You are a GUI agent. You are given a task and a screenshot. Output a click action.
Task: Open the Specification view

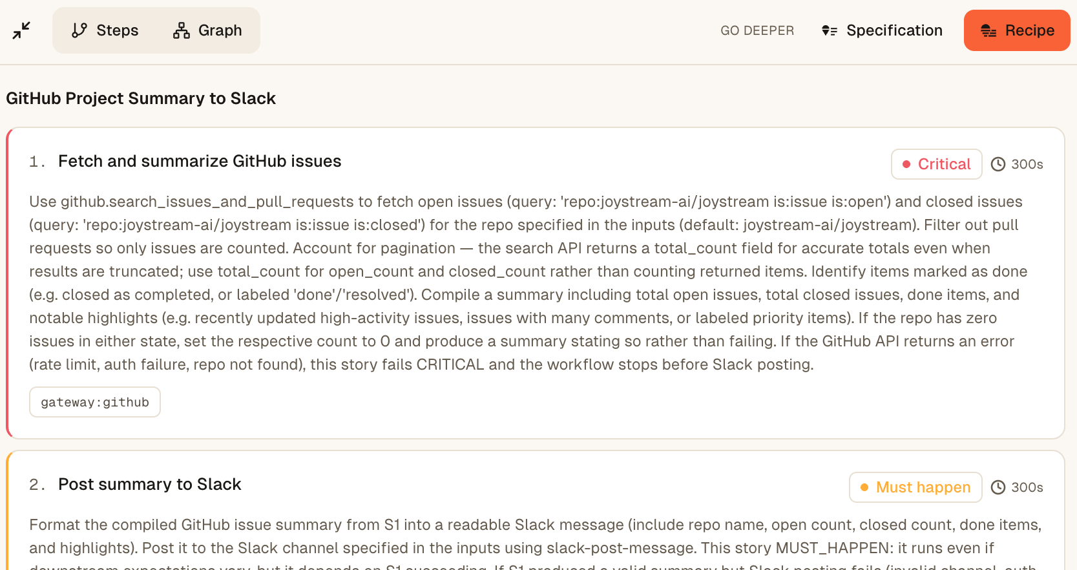[x=882, y=30]
